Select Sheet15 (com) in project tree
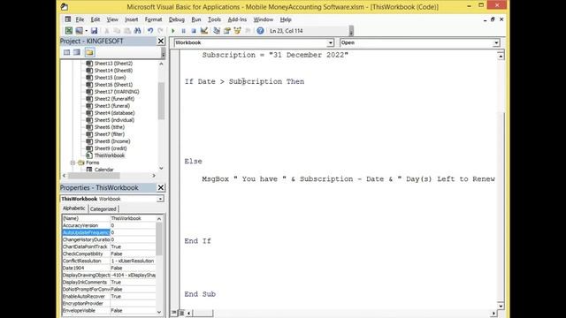The height and width of the screenshot is (318, 566). (110, 78)
